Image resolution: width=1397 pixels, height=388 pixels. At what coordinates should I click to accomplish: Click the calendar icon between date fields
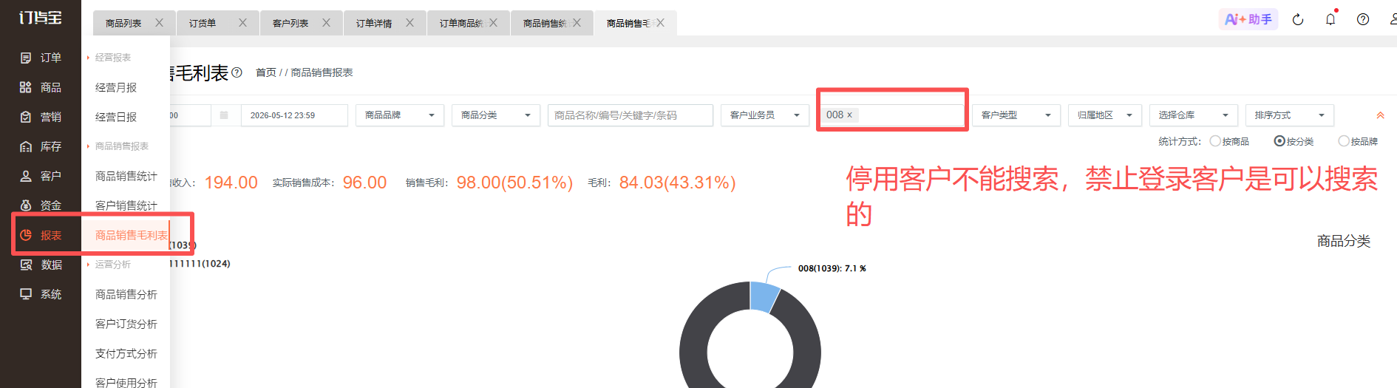pyautogui.click(x=224, y=115)
